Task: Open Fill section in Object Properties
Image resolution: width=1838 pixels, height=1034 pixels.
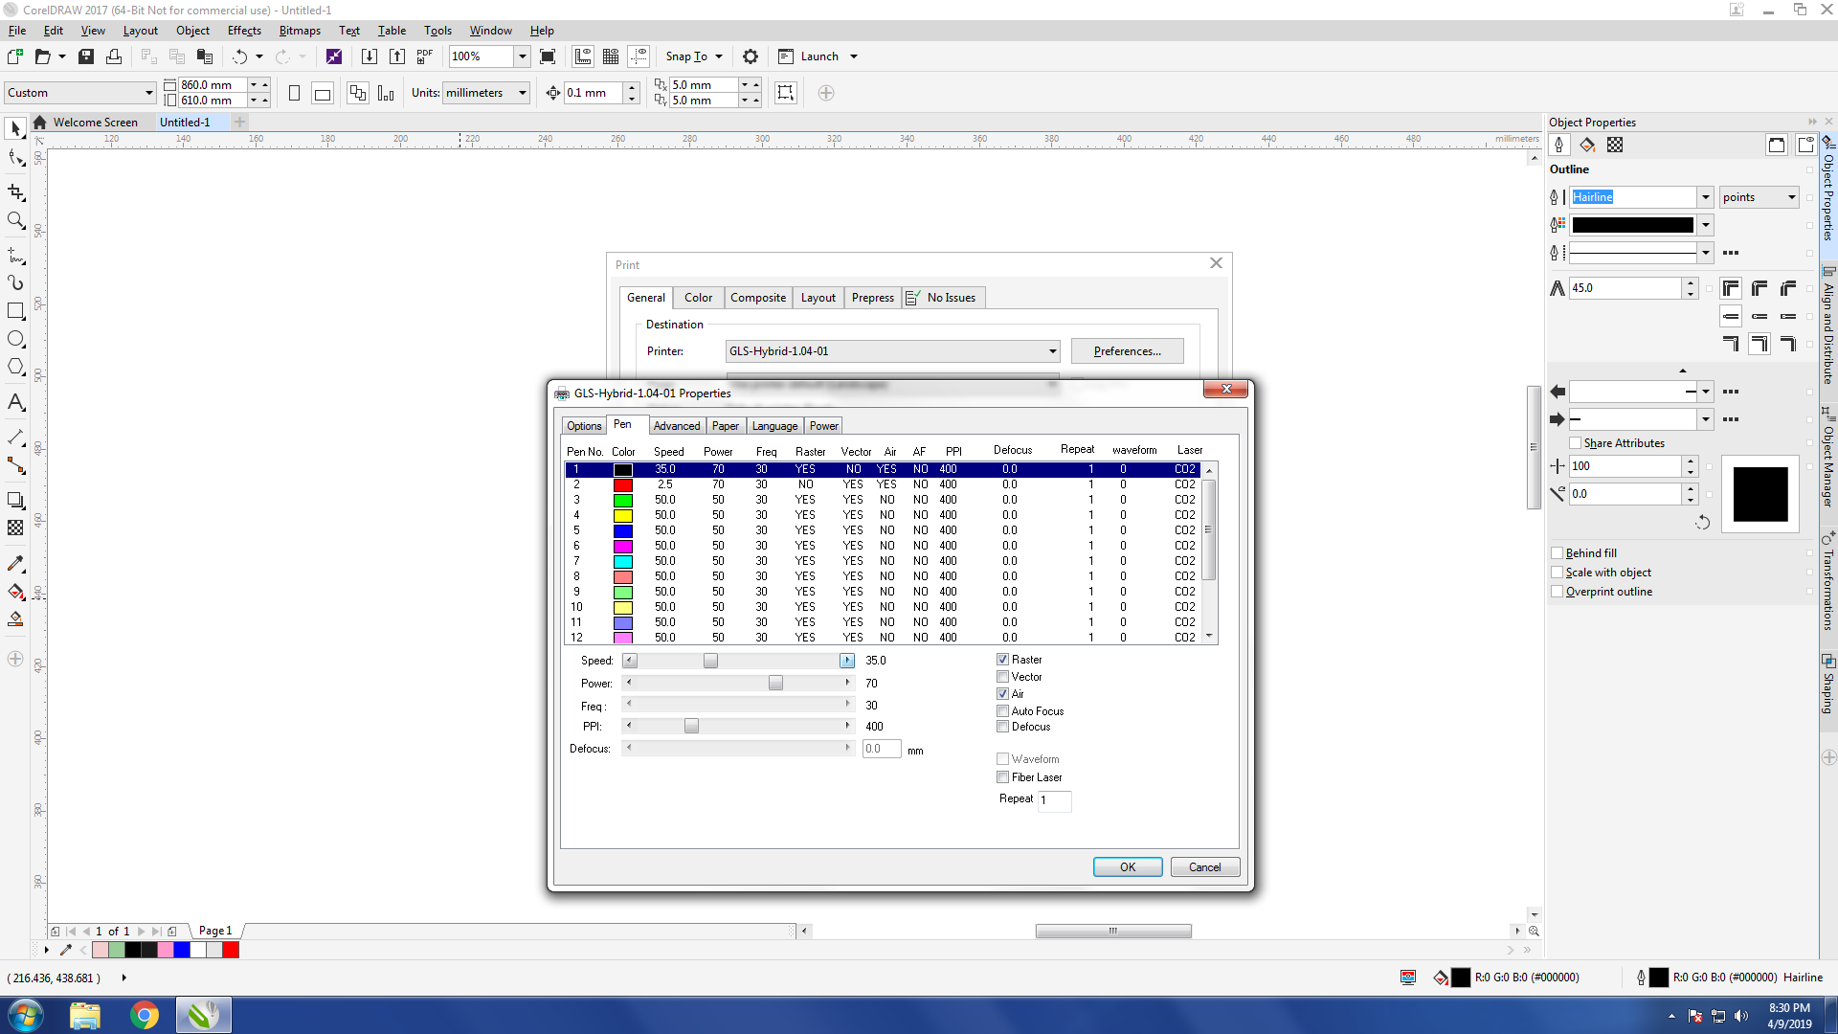Action: (x=1587, y=145)
